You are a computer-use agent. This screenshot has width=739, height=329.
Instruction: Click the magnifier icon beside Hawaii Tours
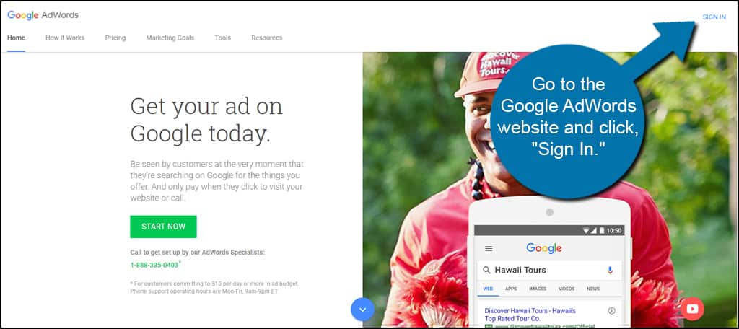click(487, 270)
